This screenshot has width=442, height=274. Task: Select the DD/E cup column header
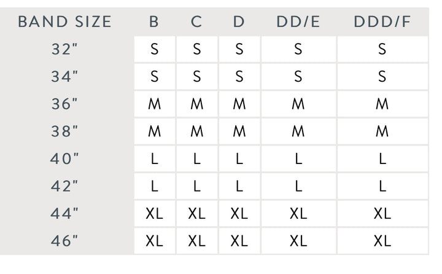pos(298,22)
